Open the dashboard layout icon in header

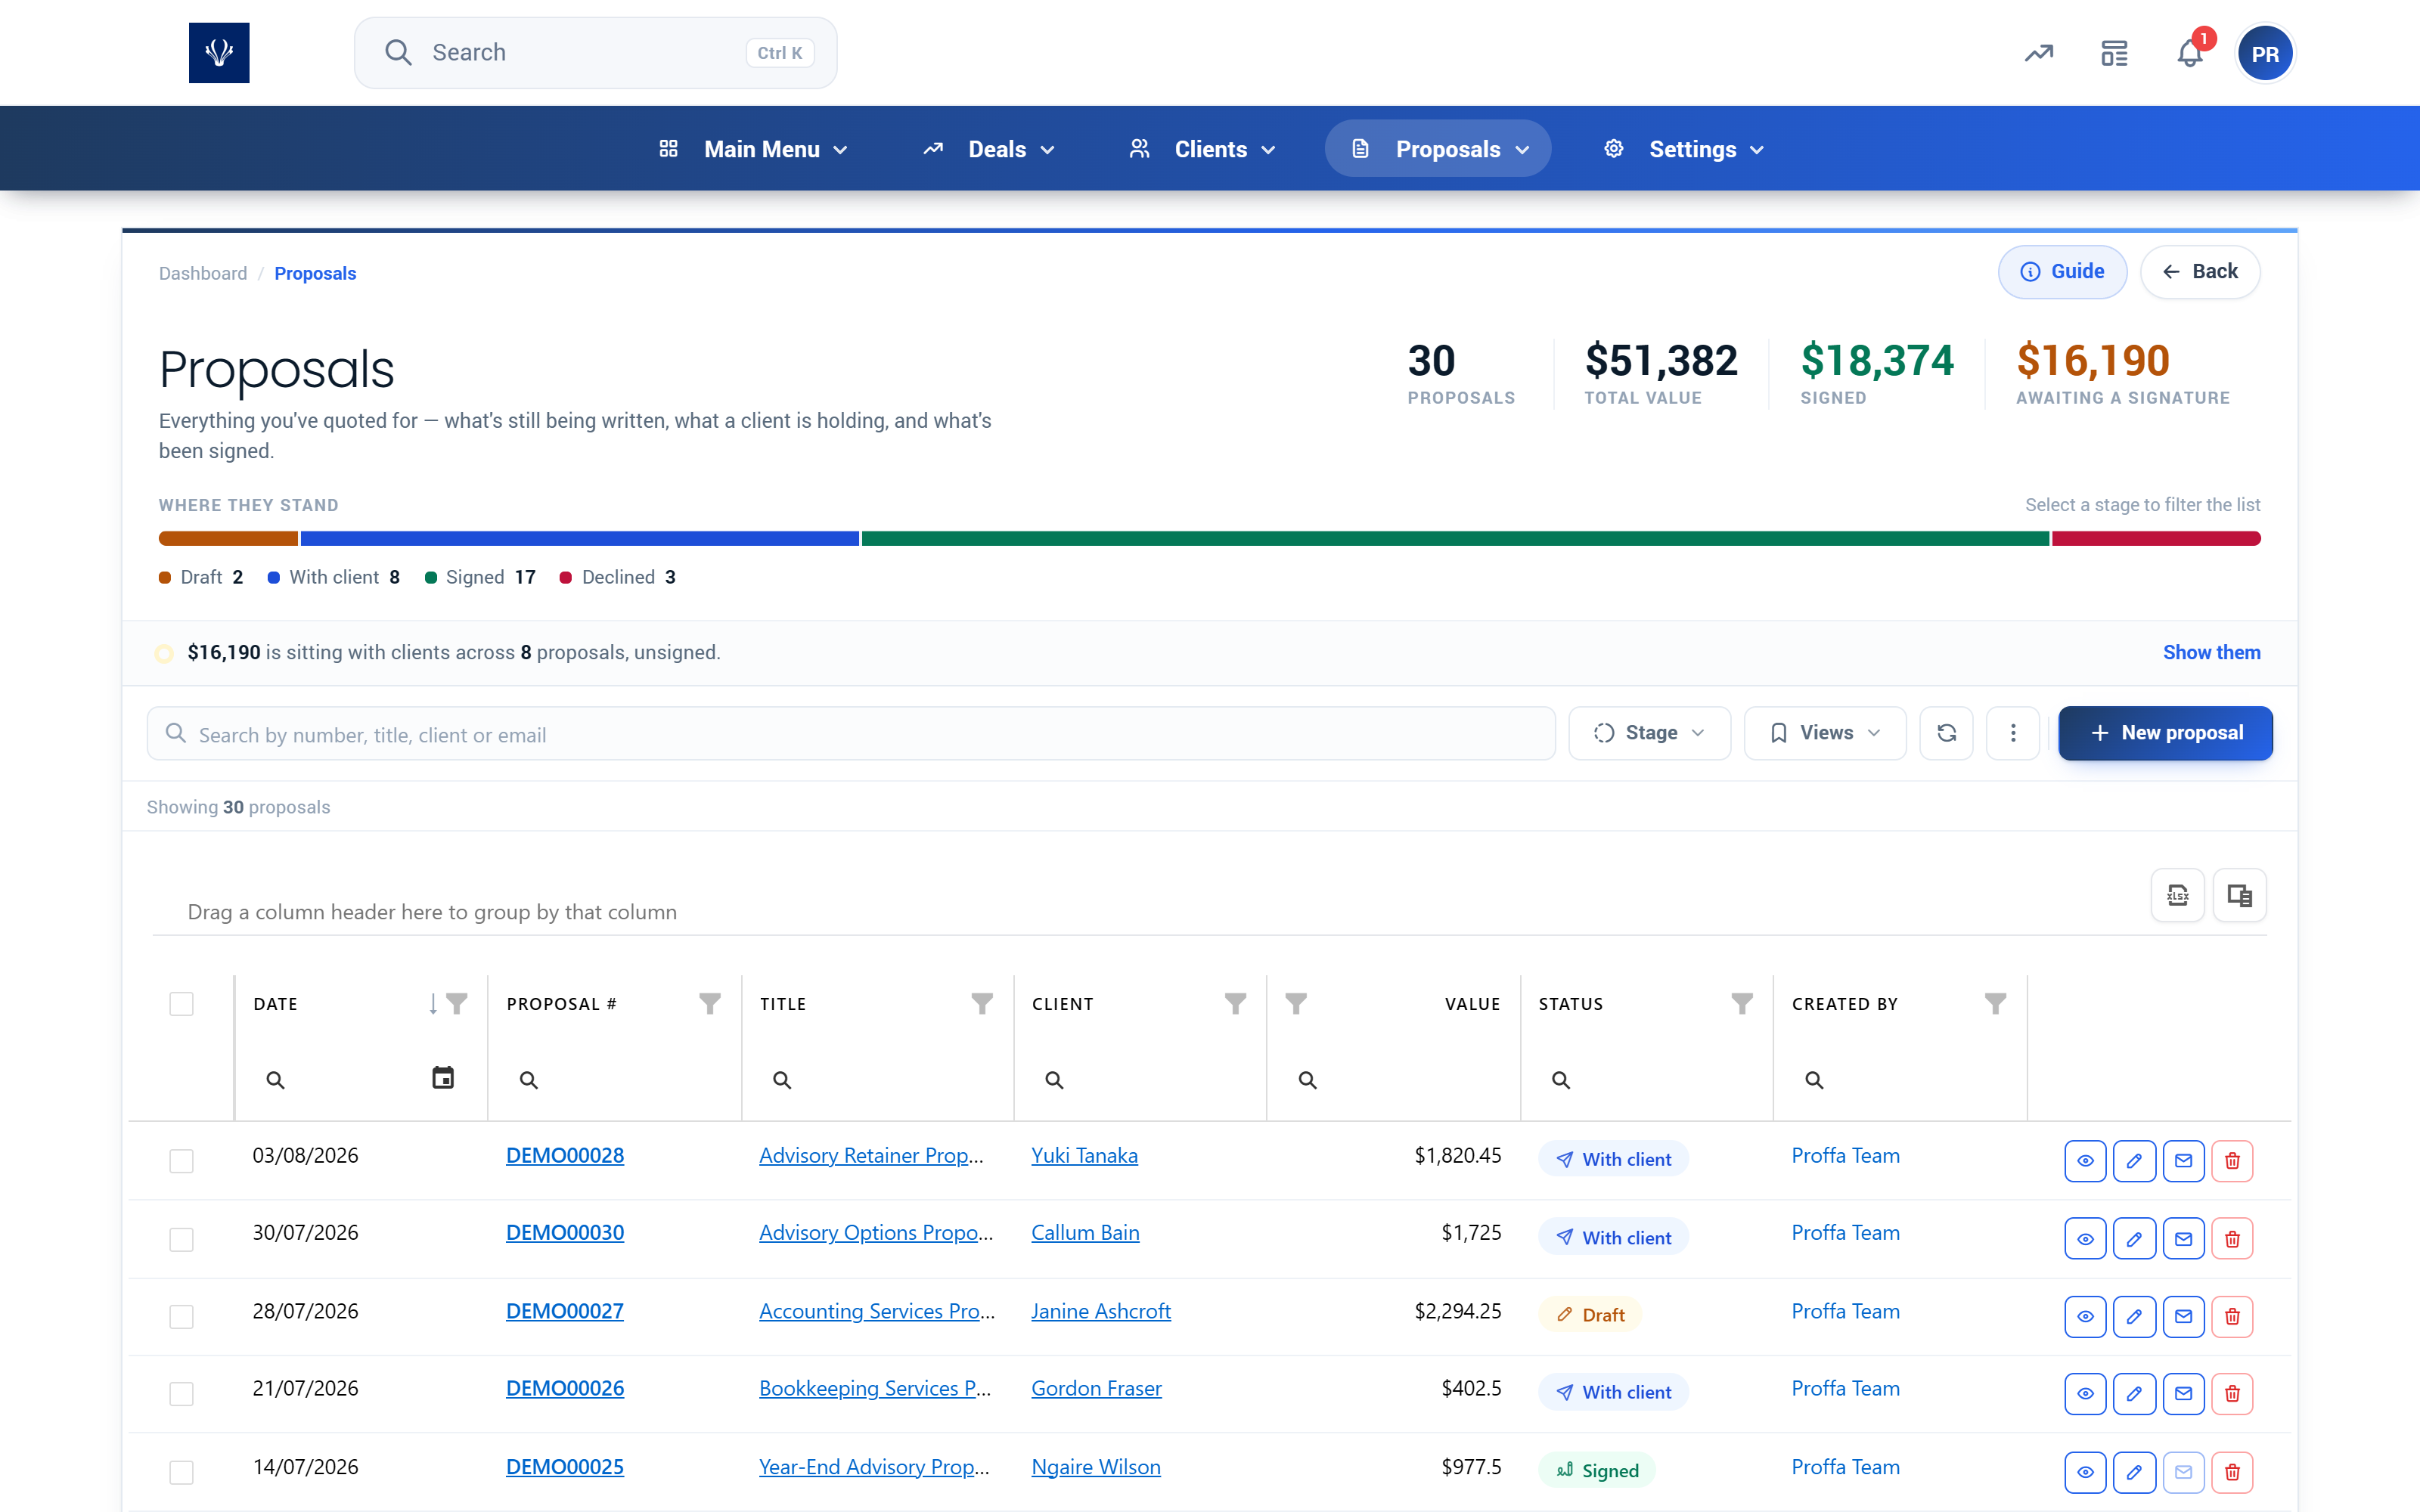[2114, 53]
